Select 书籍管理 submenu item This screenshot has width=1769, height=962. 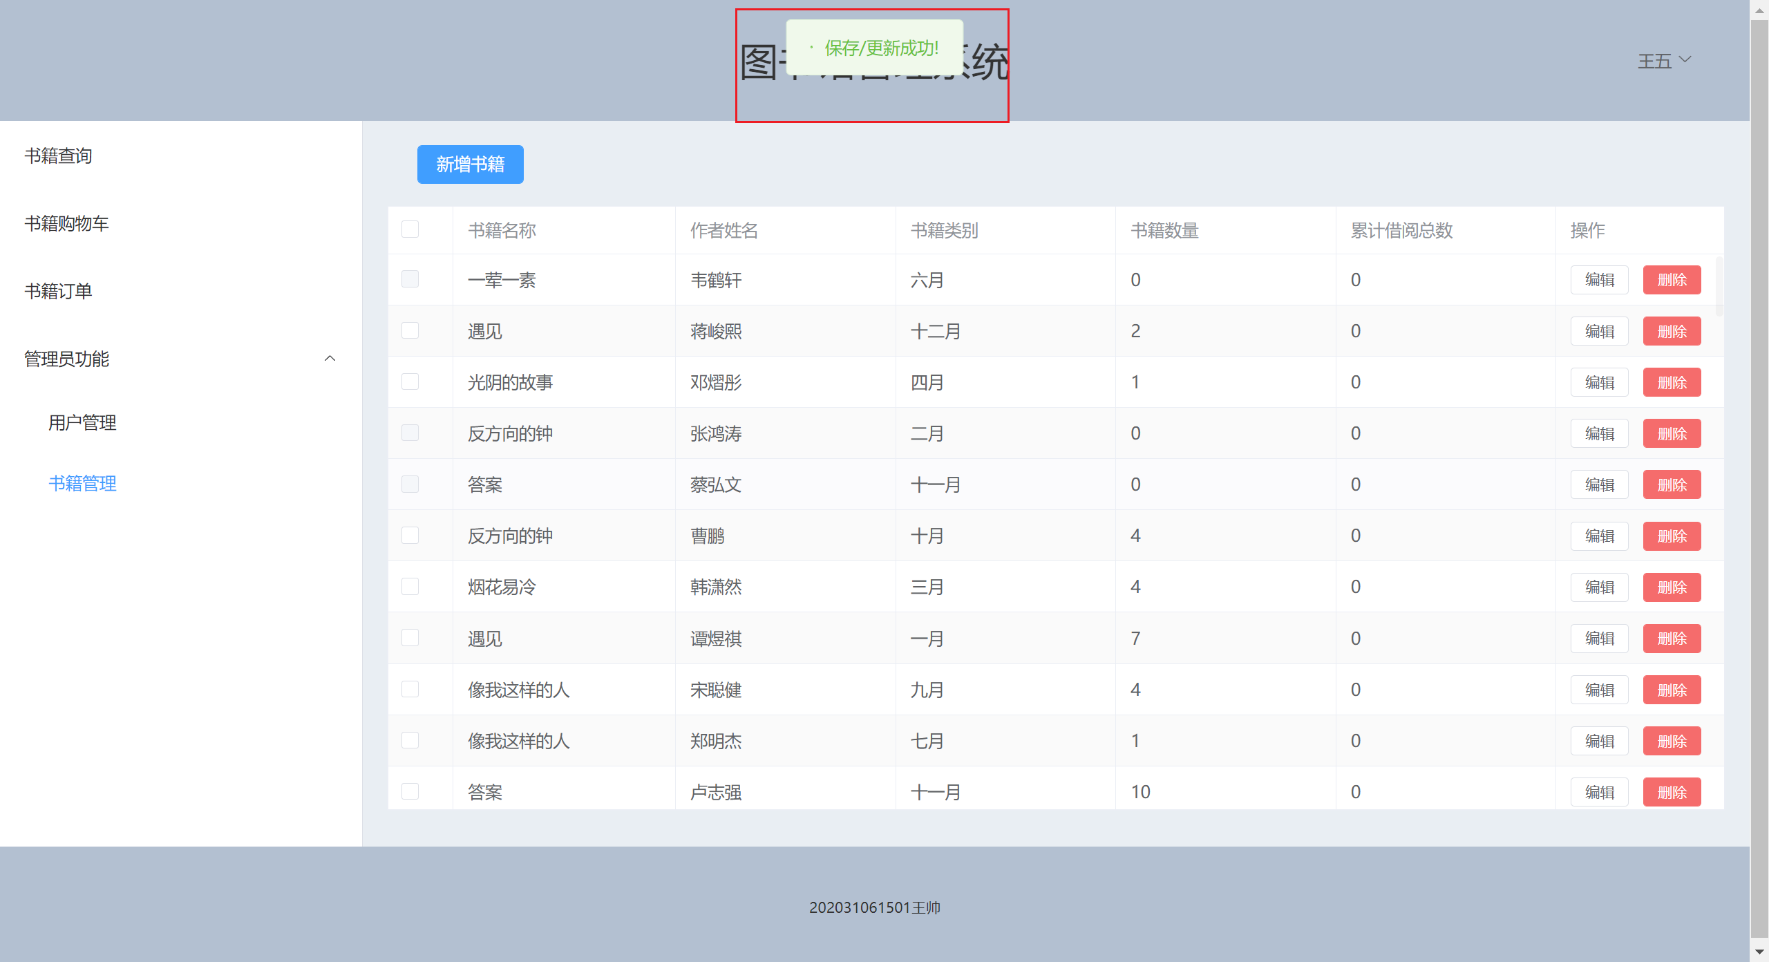82,484
